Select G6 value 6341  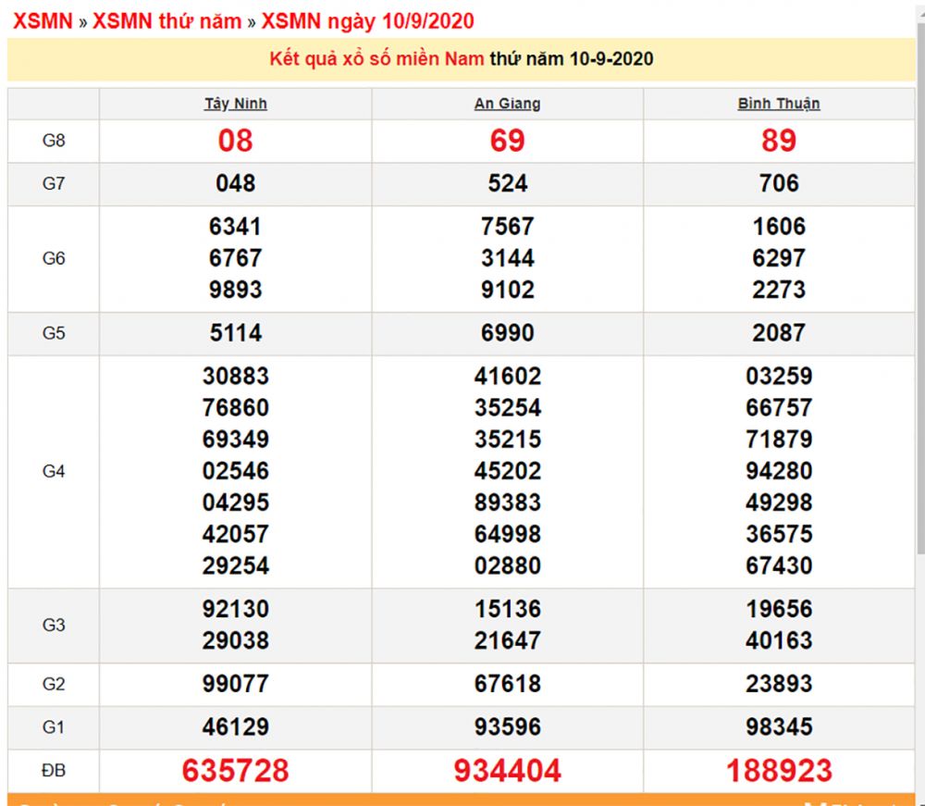click(x=235, y=227)
